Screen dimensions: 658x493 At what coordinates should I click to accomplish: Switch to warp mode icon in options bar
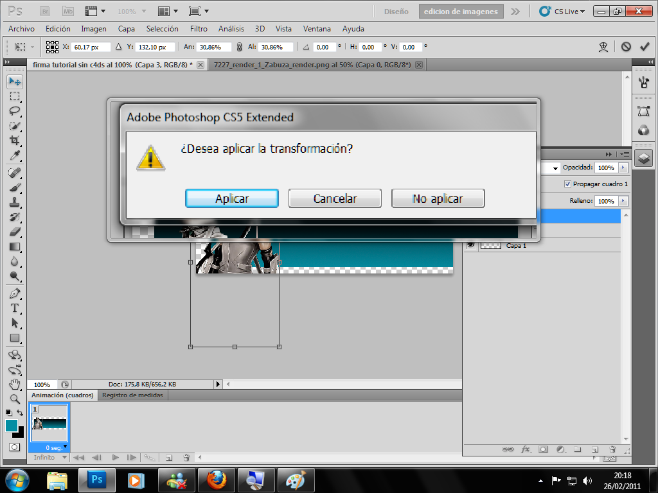click(x=603, y=46)
